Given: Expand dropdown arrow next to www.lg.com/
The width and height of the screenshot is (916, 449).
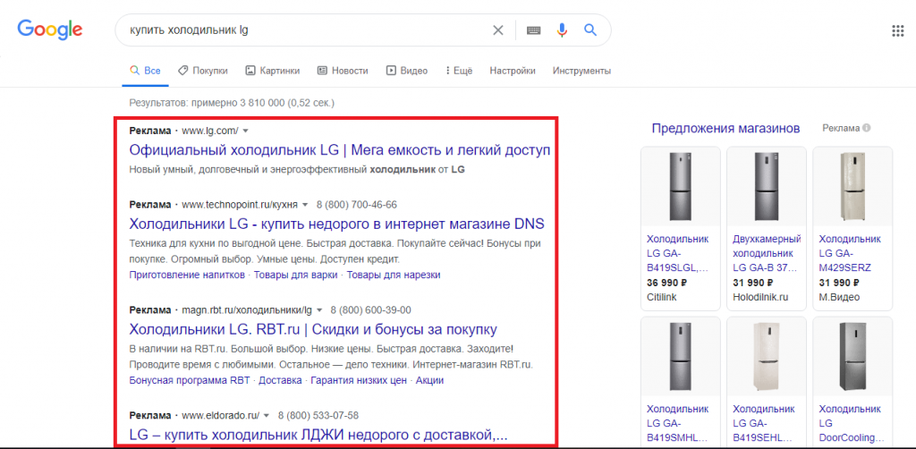Looking at the screenshot, I should point(245,131).
